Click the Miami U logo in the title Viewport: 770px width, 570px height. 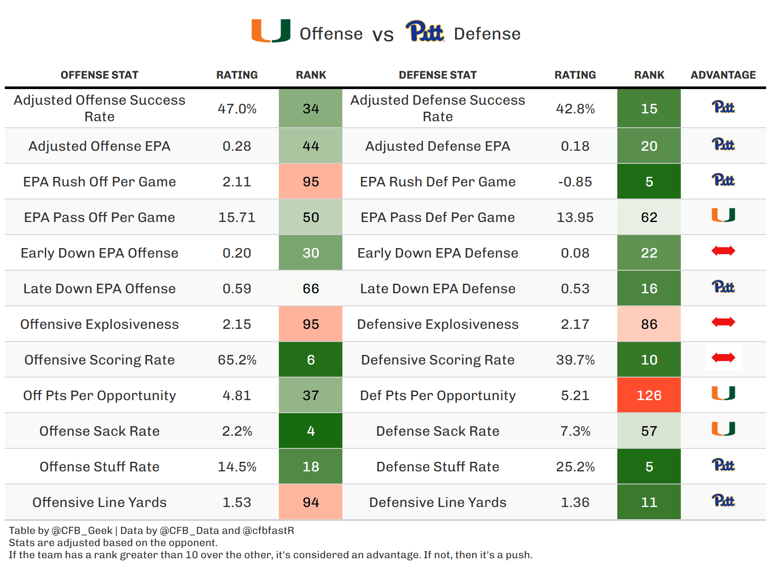click(x=271, y=31)
